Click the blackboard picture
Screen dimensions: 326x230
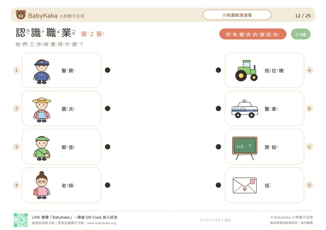244,148
